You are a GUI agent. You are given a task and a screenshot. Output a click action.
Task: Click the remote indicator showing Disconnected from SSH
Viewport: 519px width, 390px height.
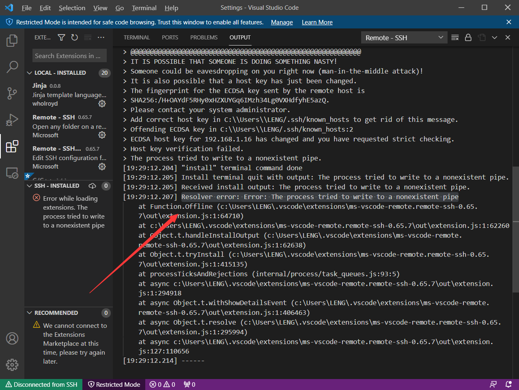[41, 384]
